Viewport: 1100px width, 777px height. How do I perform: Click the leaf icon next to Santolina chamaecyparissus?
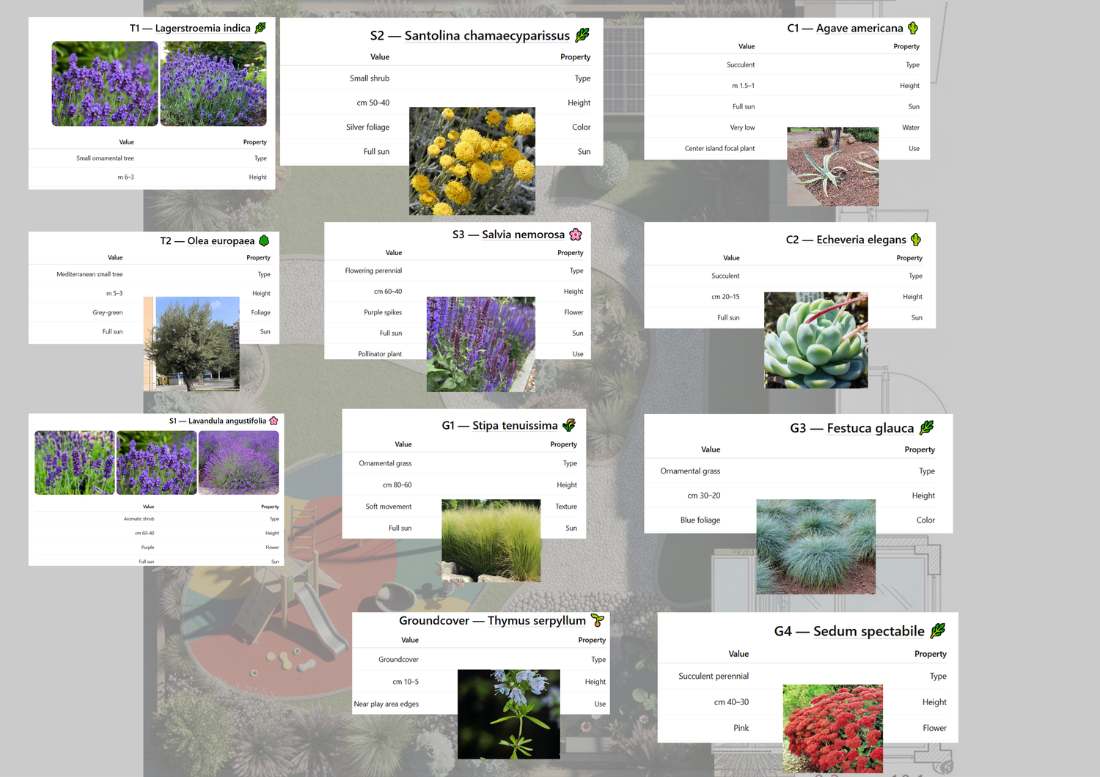(582, 35)
